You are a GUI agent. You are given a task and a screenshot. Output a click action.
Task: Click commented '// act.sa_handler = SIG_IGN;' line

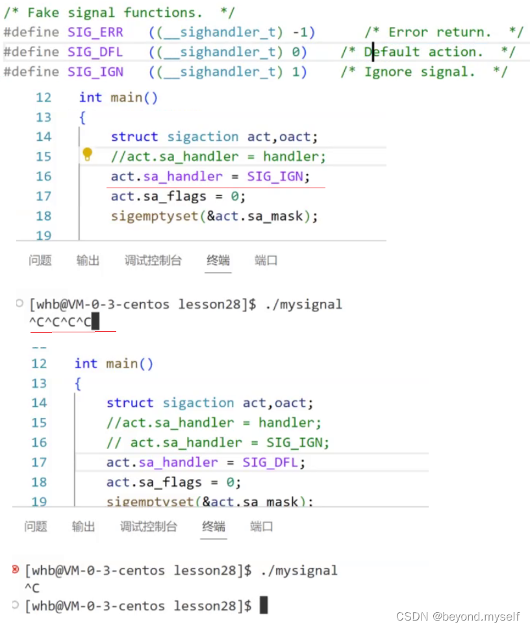[x=218, y=443]
